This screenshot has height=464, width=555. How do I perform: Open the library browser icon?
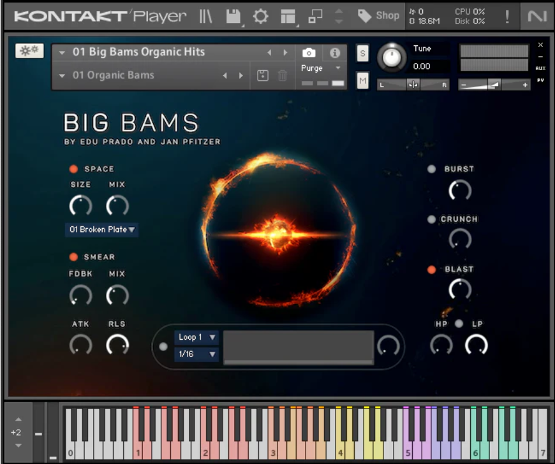click(205, 17)
